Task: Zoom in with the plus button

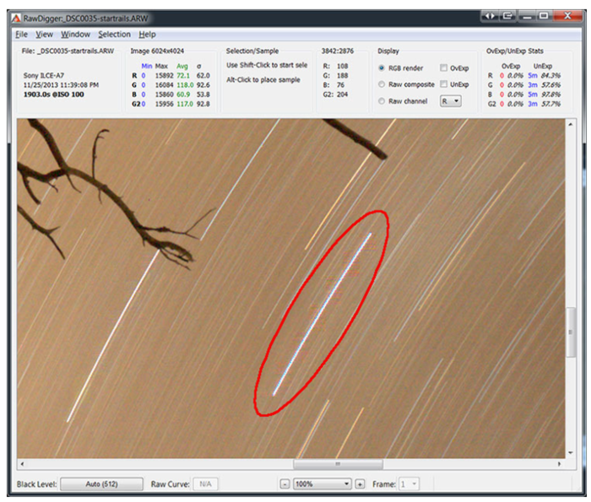Action: click(360, 484)
